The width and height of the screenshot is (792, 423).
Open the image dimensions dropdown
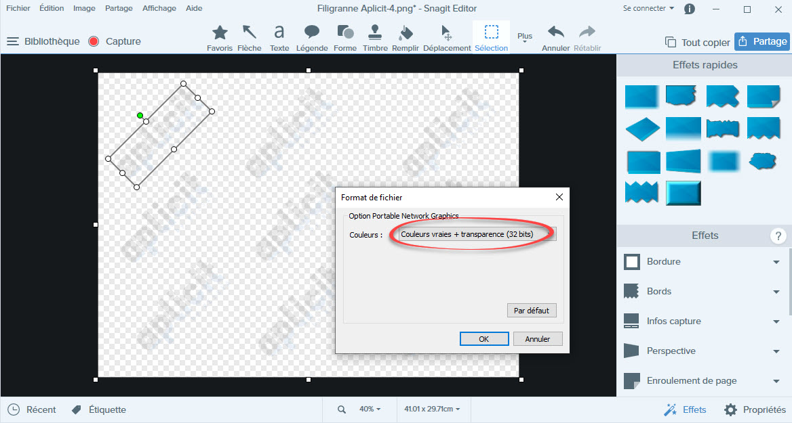coord(432,409)
